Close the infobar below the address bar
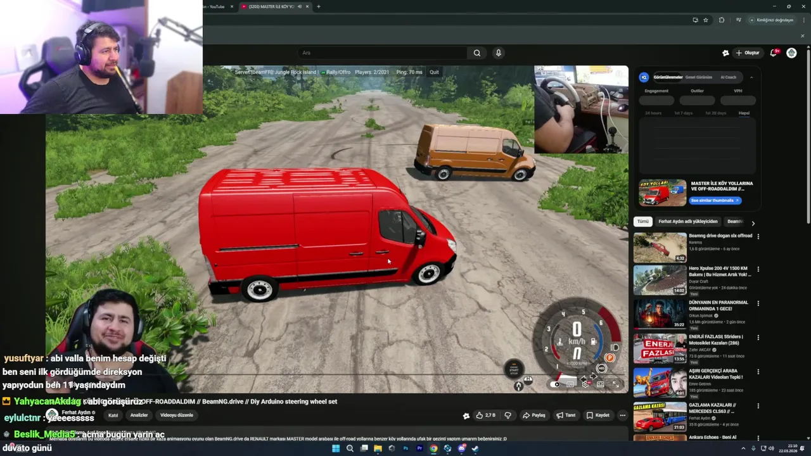 pyautogui.click(x=802, y=35)
